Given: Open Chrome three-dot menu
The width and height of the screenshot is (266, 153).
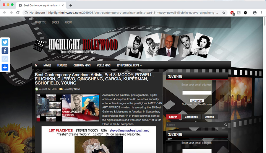Looking at the screenshot, I should tap(262, 12).
